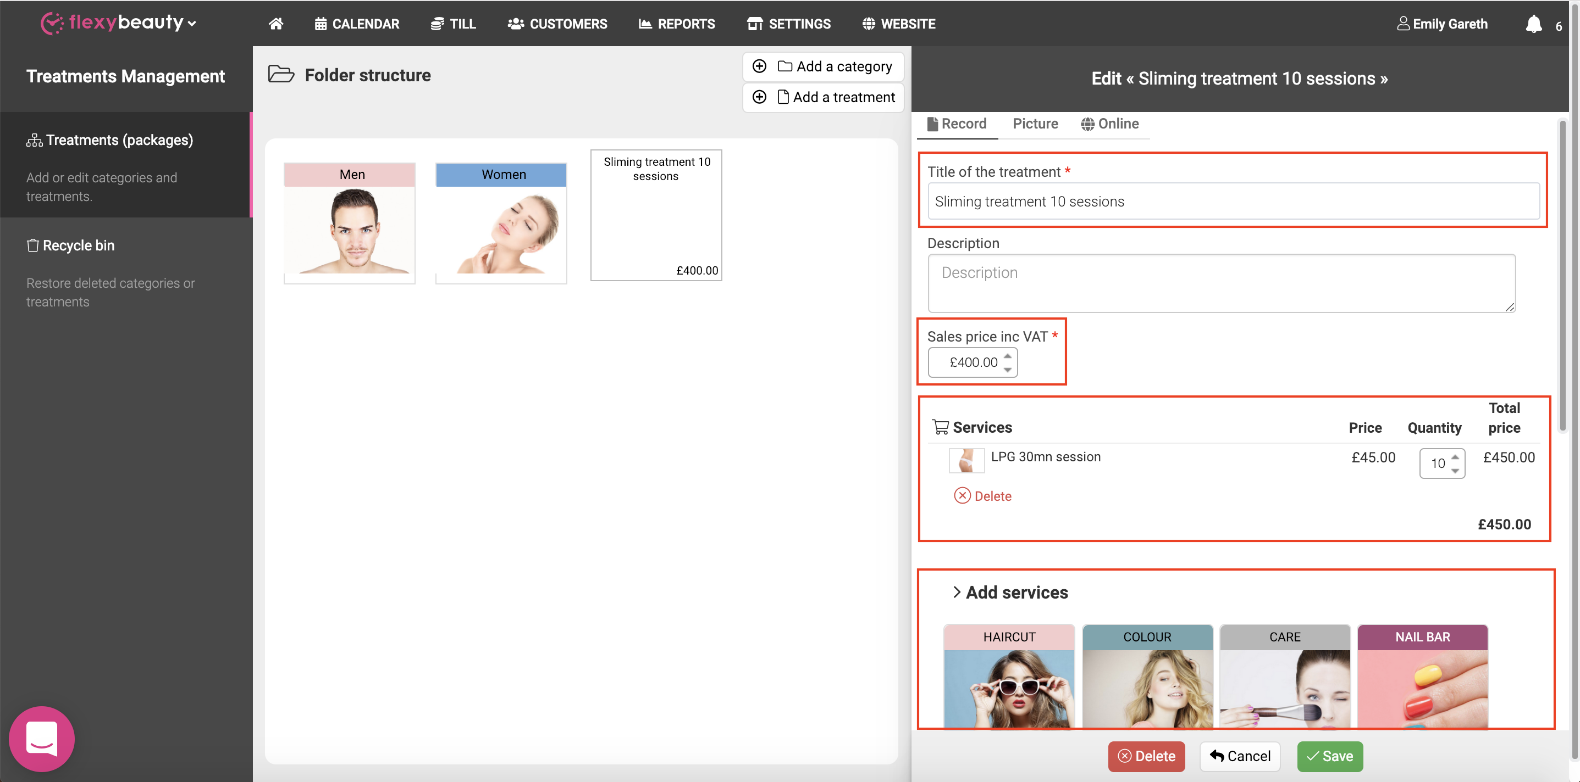Switch to the Picture tab
Screen dimensions: 1580x782
[1035, 124]
